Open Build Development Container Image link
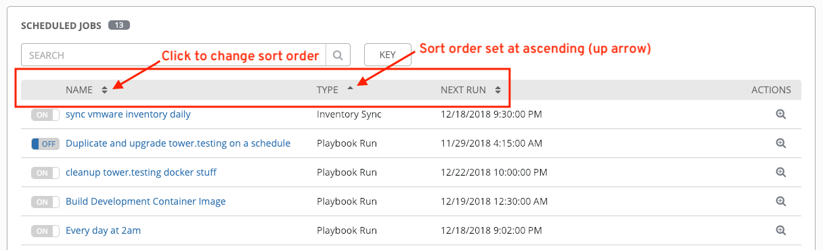823x250 pixels. click(146, 201)
